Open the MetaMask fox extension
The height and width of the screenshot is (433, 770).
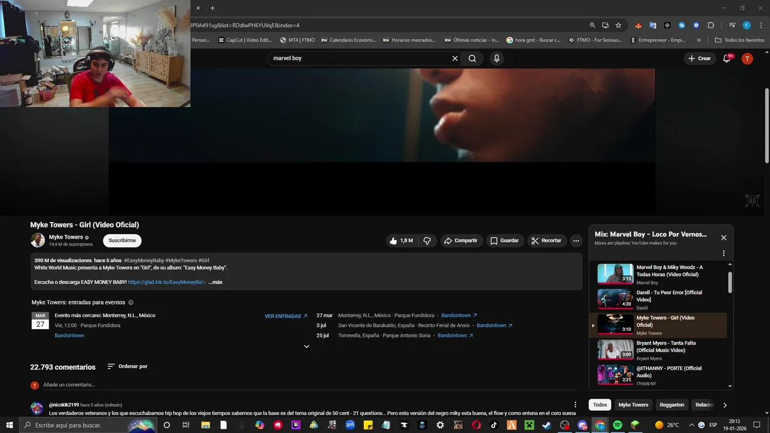coord(638,25)
